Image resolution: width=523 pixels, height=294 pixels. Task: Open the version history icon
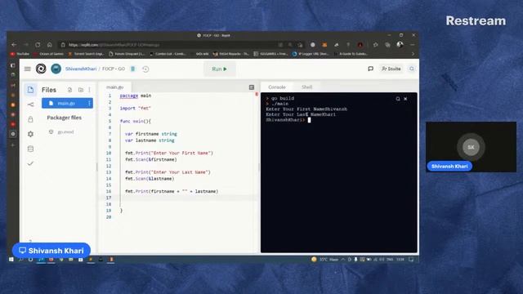click(x=145, y=69)
